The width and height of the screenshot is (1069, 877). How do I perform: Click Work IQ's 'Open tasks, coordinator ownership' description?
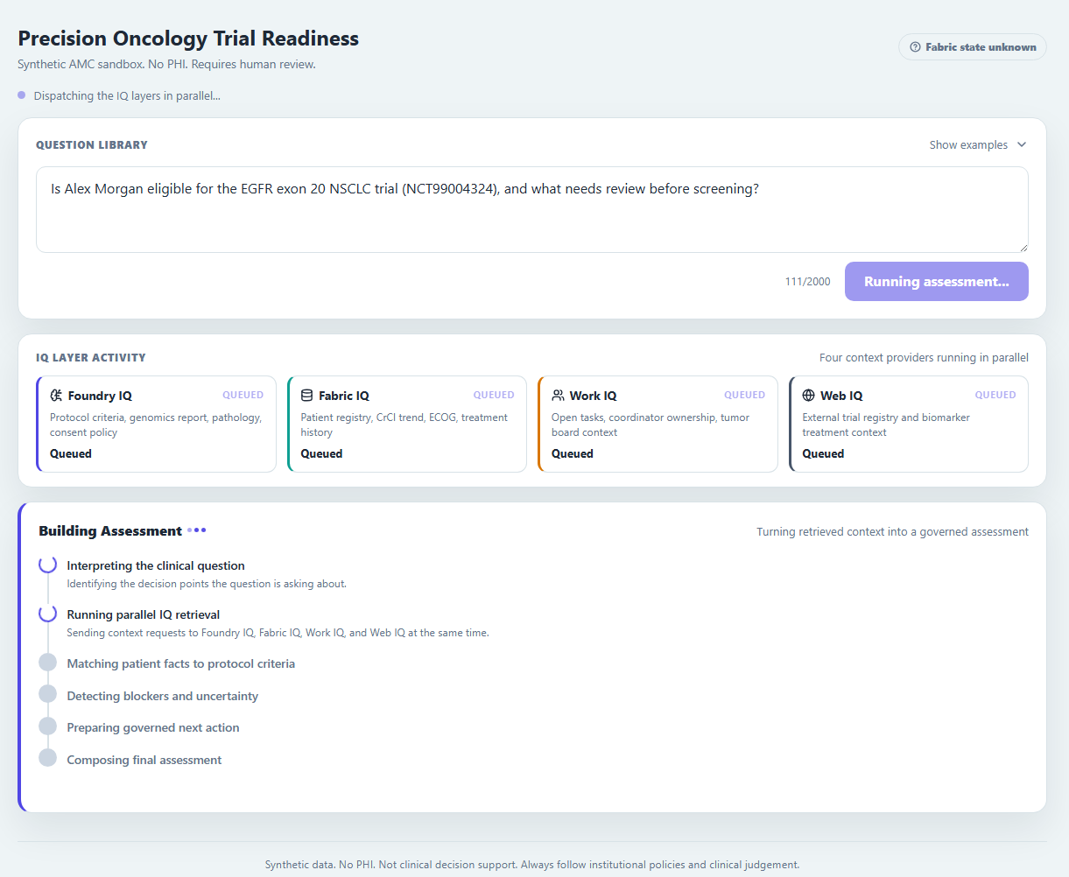[651, 424]
